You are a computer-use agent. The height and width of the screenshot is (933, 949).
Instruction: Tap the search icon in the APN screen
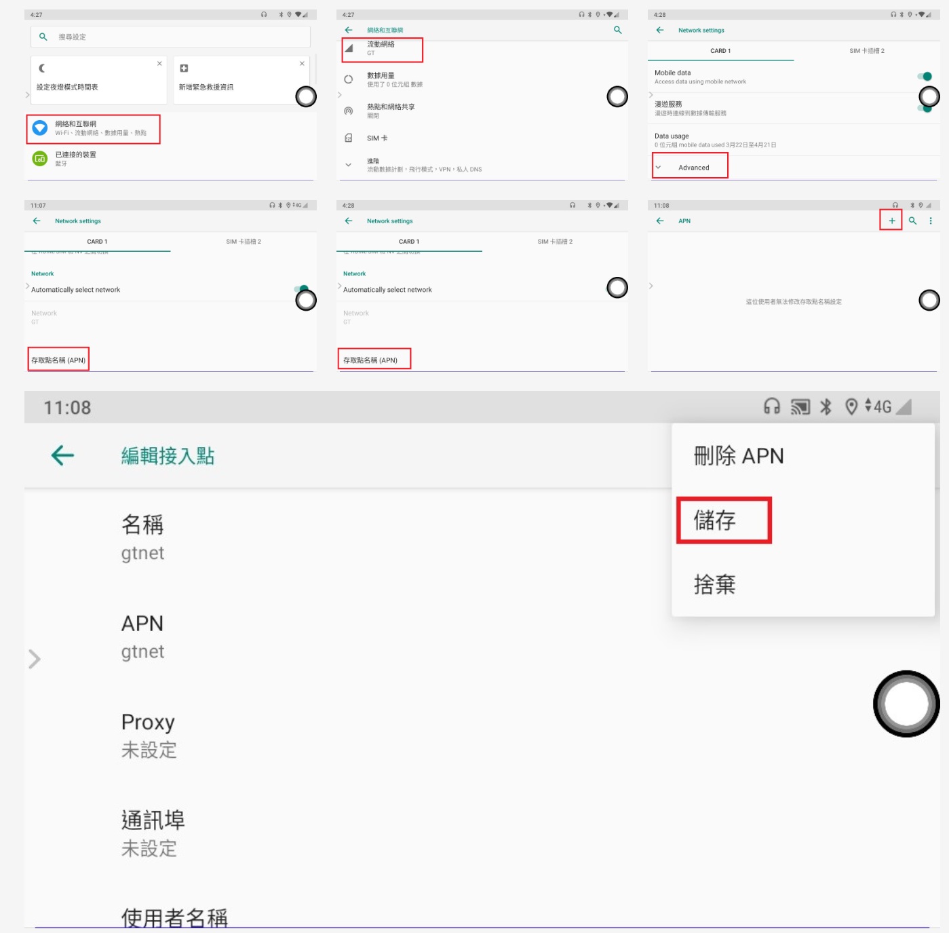pyautogui.click(x=912, y=221)
